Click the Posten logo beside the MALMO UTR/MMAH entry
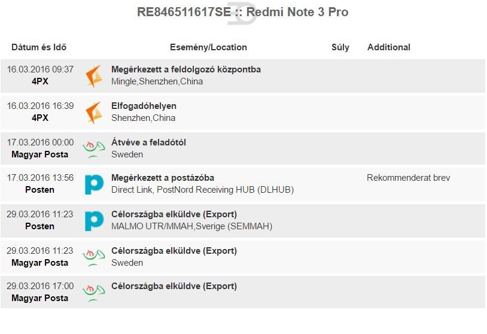This screenshot has height=334, width=487. [x=94, y=221]
